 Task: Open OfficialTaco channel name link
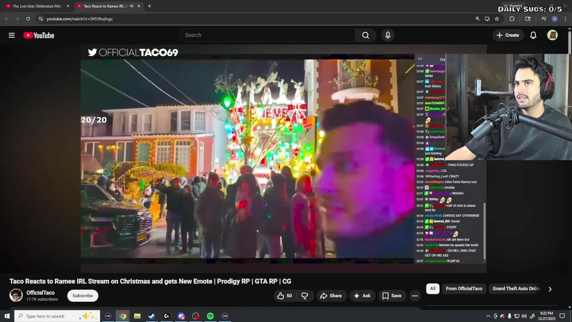click(x=40, y=293)
